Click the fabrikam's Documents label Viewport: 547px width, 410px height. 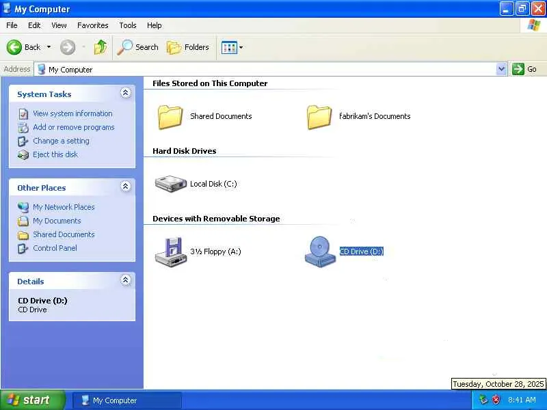[375, 116]
